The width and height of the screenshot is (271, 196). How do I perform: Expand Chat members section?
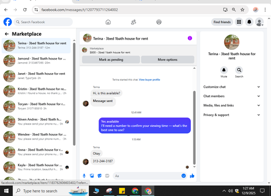(232, 96)
